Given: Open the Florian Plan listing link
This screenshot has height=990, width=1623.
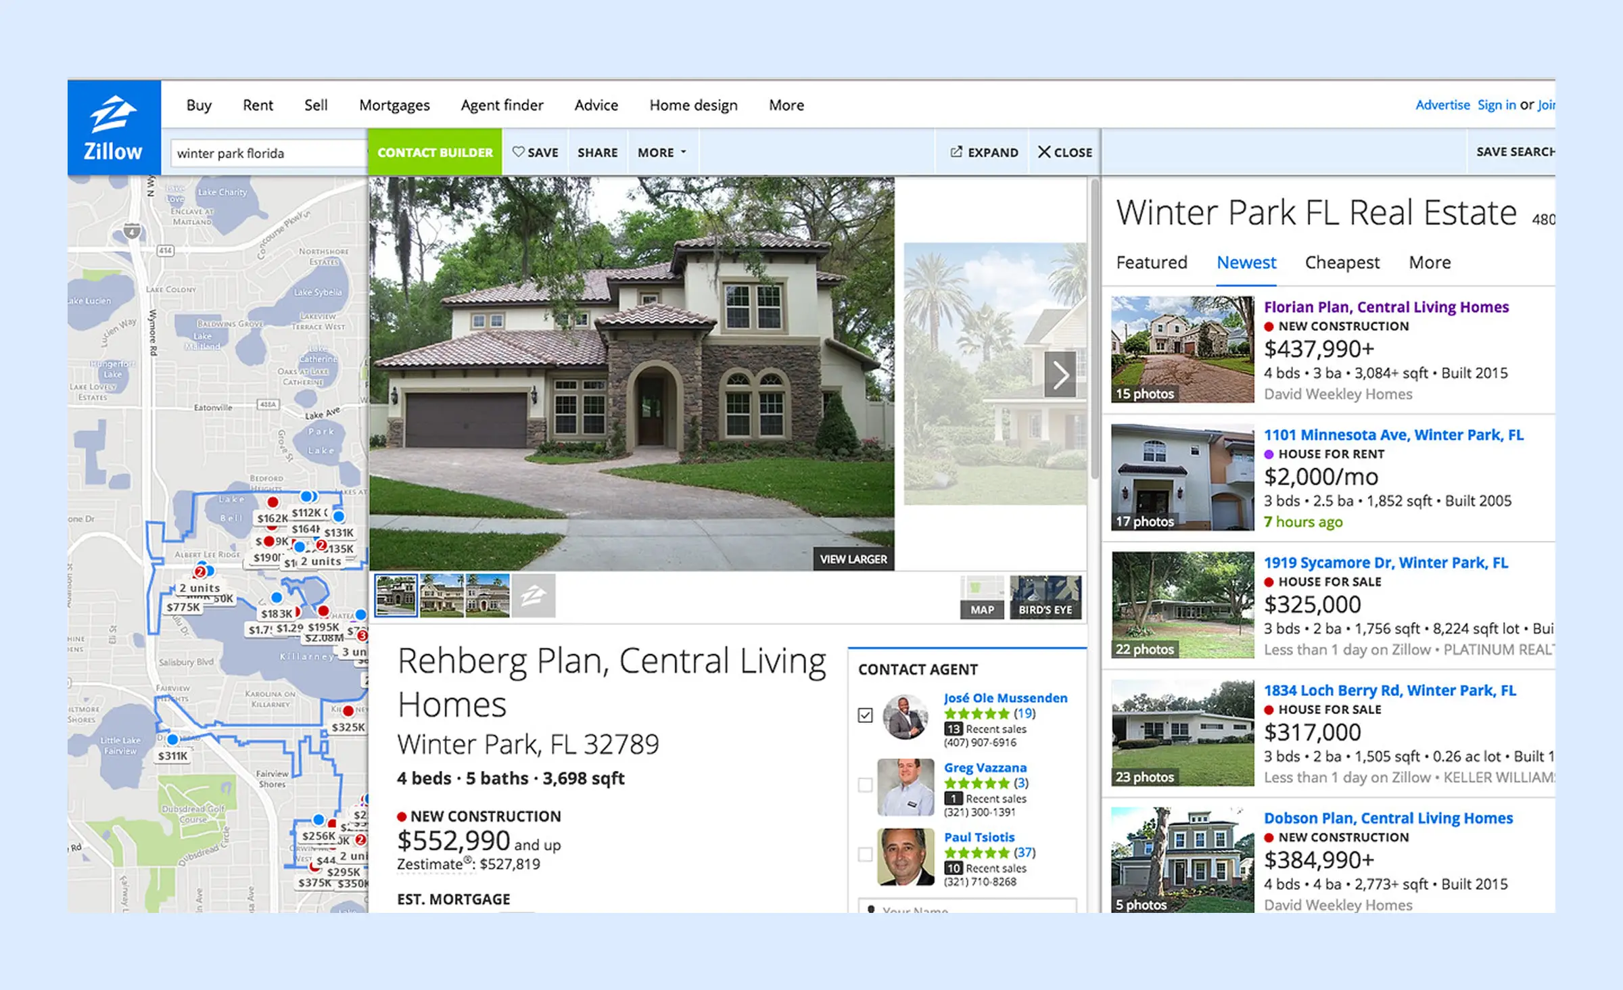Looking at the screenshot, I should point(1386,307).
